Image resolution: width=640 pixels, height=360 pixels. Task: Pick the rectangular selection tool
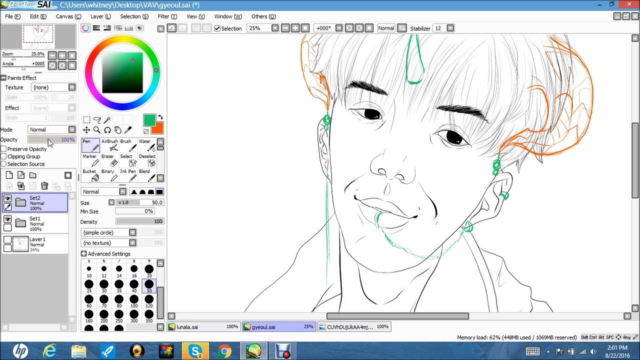coord(86,119)
